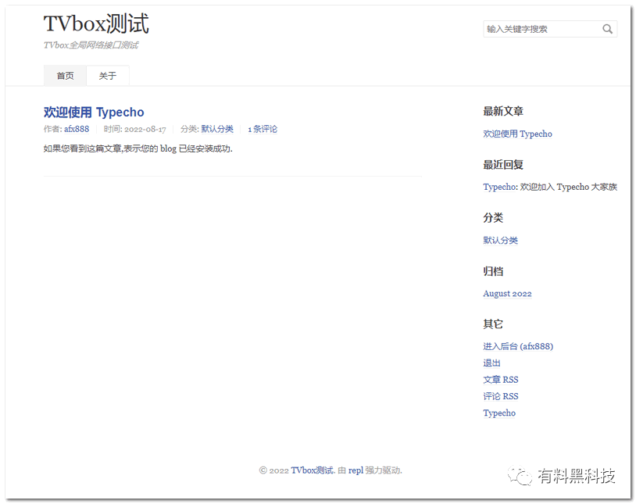
Task: Go to 进入后台 (afx888) admin link
Action: [x=518, y=346]
